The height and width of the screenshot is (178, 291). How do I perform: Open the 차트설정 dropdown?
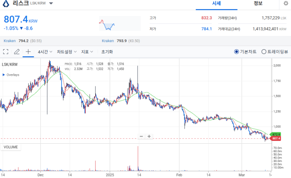(67, 52)
